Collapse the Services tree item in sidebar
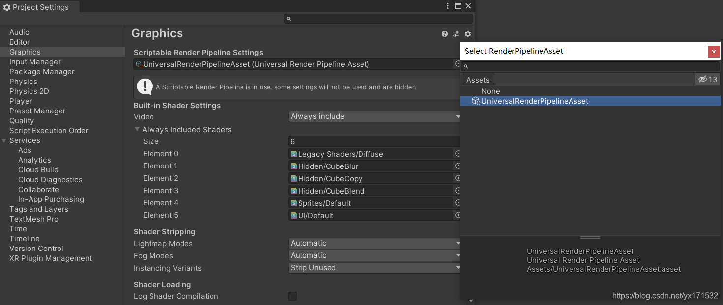Viewport: 723px width, 305px height. (4, 140)
